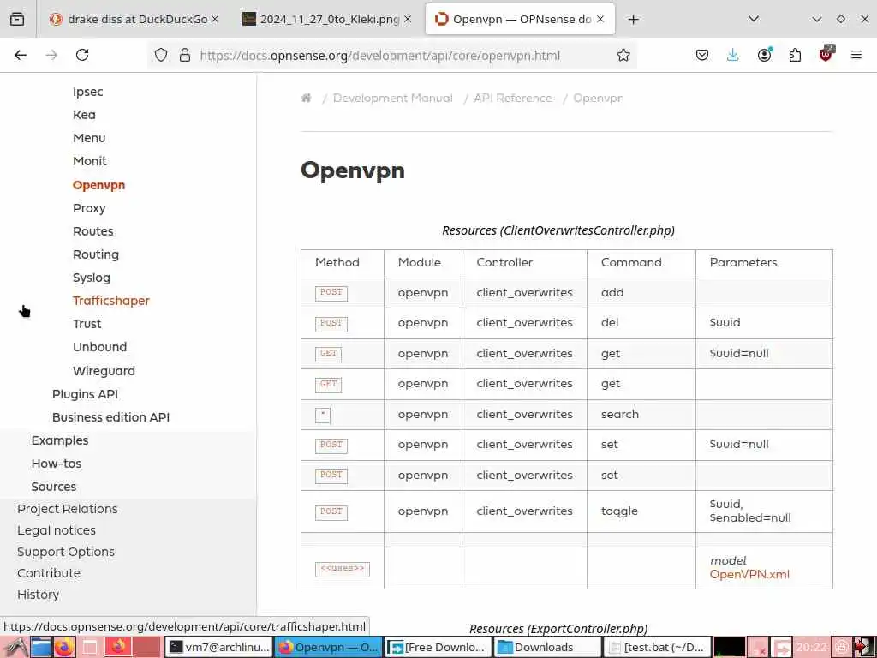Open file manager from taskbar launcher
The width and height of the screenshot is (877, 658).
[41, 647]
